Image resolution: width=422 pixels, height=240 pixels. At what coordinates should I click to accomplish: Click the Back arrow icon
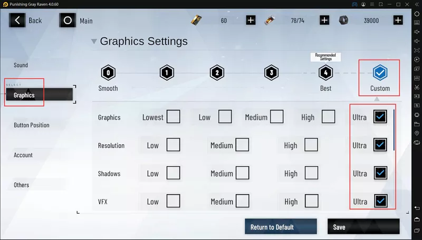click(x=18, y=21)
